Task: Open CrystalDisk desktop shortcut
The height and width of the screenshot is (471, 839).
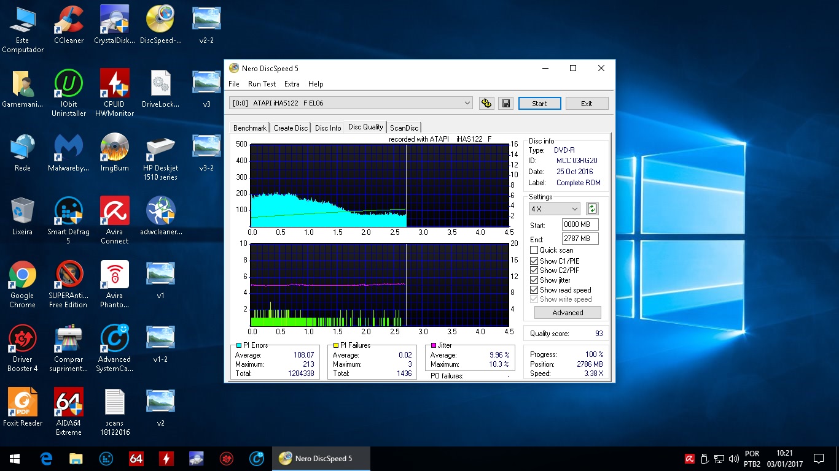Action: click(x=114, y=25)
